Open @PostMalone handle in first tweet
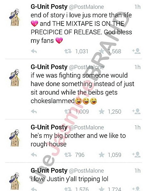 [86, 7]
